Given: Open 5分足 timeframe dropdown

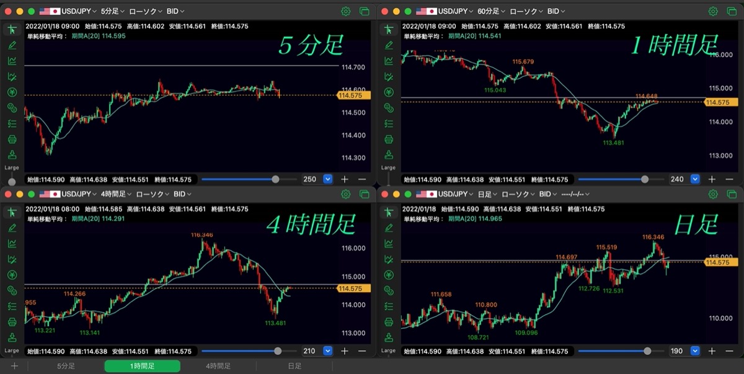Looking at the screenshot, I should click(112, 11).
